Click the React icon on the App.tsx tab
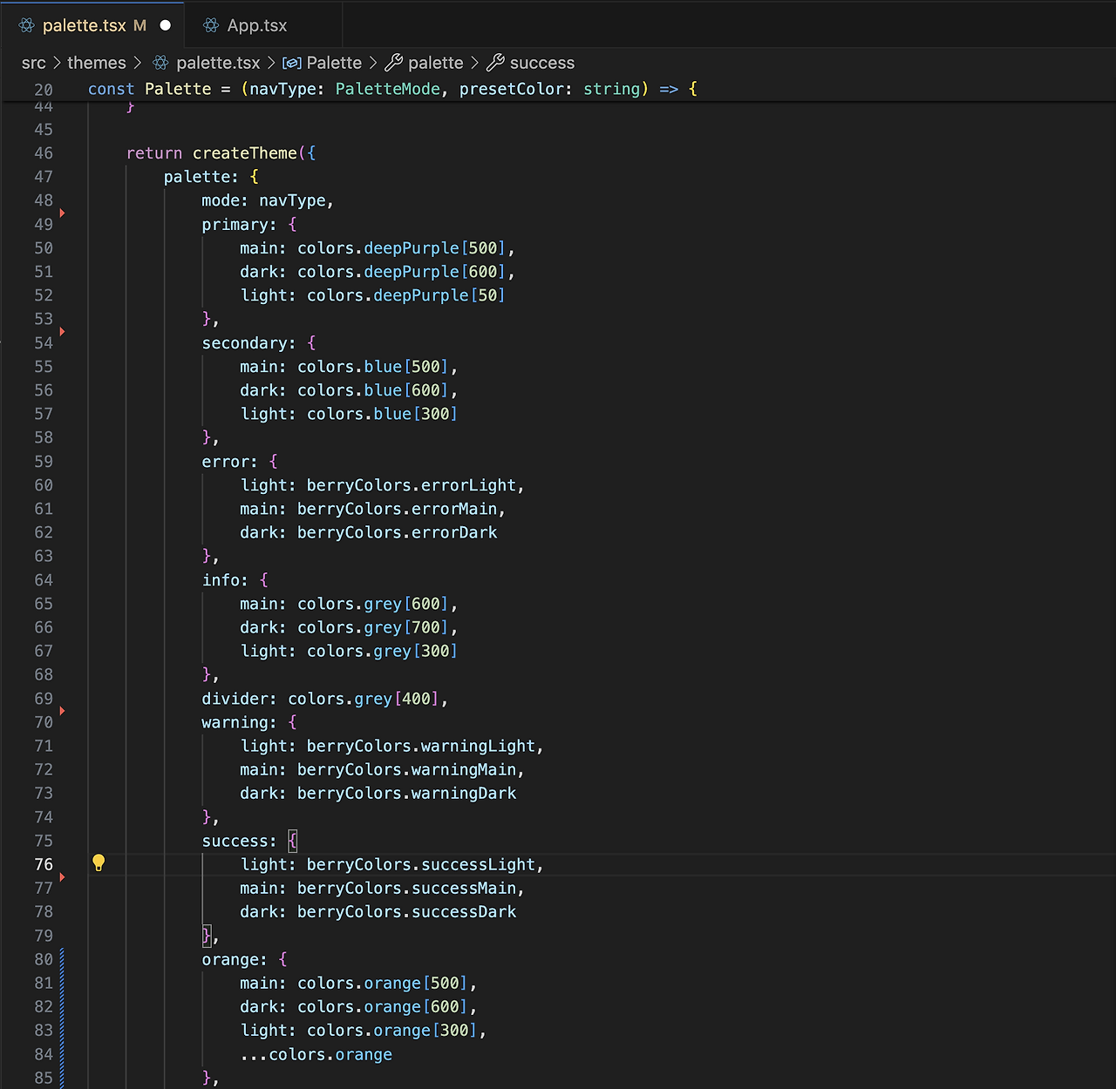Viewport: 1116px width, 1089px height. coord(209,25)
